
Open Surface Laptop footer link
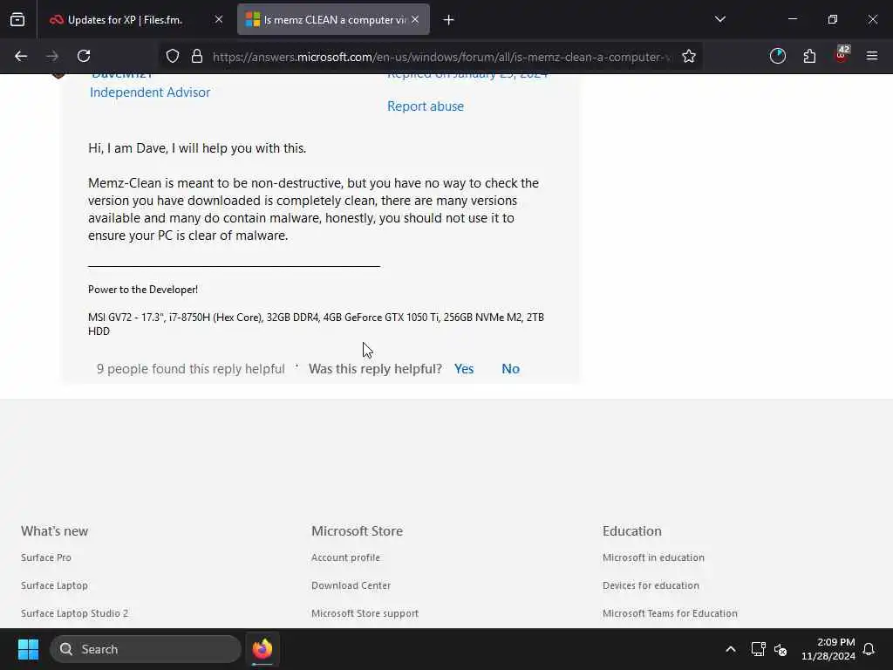coord(55,585)
